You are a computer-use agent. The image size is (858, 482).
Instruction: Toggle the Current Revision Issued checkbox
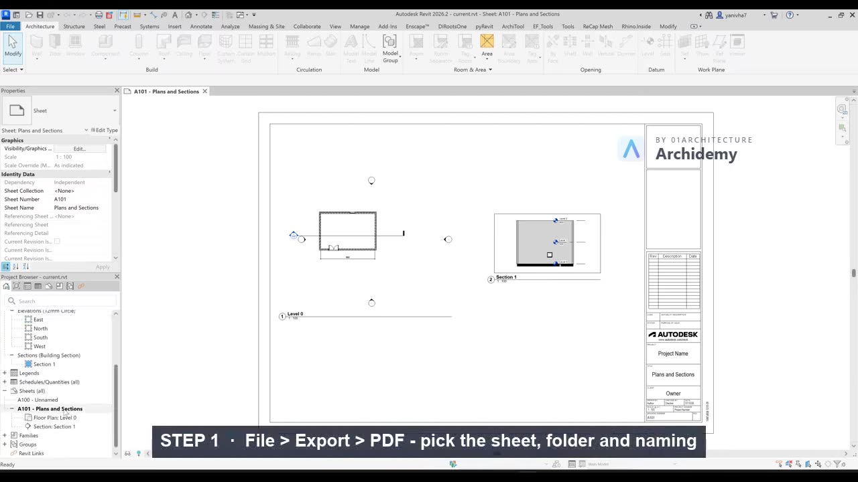tap(57, 242)
